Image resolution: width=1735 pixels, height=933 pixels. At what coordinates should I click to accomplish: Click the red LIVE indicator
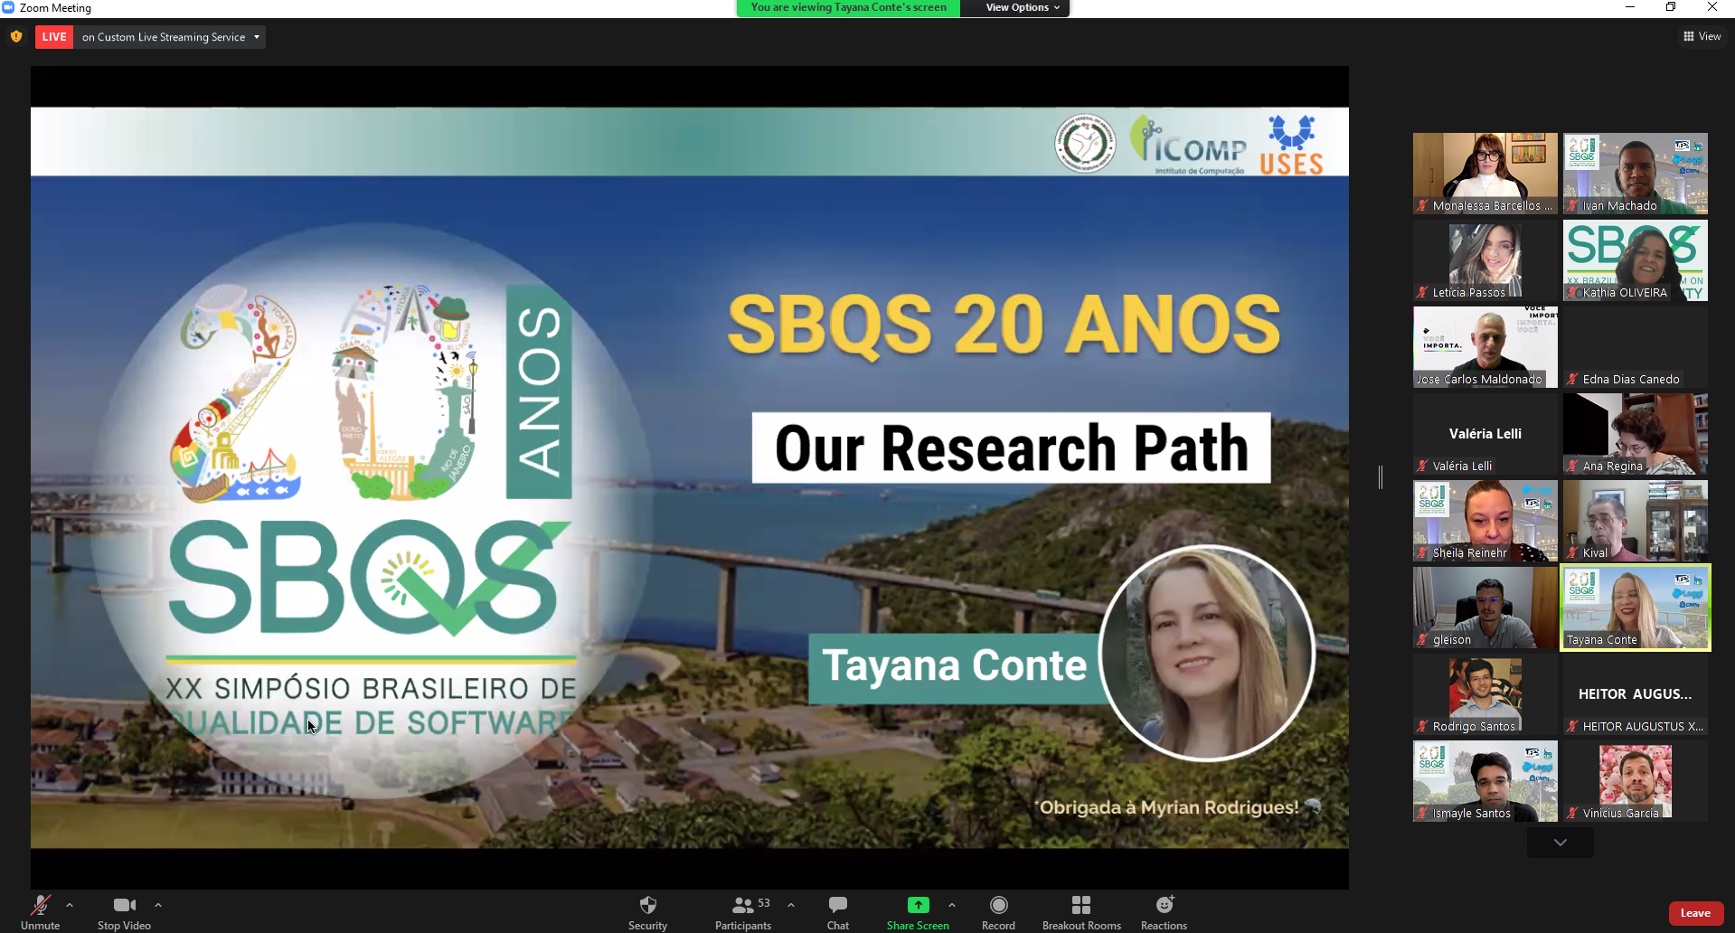[54, 37]
